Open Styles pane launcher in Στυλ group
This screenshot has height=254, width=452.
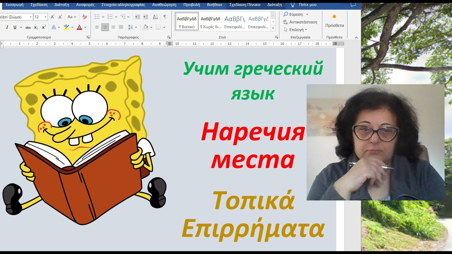[x=276, y=37]
